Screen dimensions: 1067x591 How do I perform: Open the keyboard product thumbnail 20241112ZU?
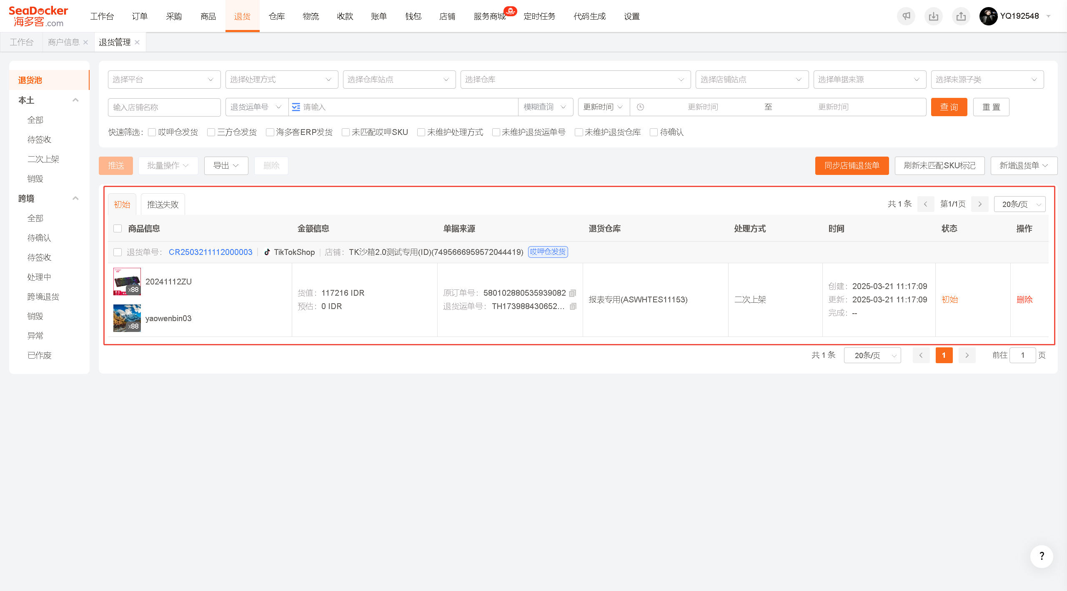[x=127, y=282]
